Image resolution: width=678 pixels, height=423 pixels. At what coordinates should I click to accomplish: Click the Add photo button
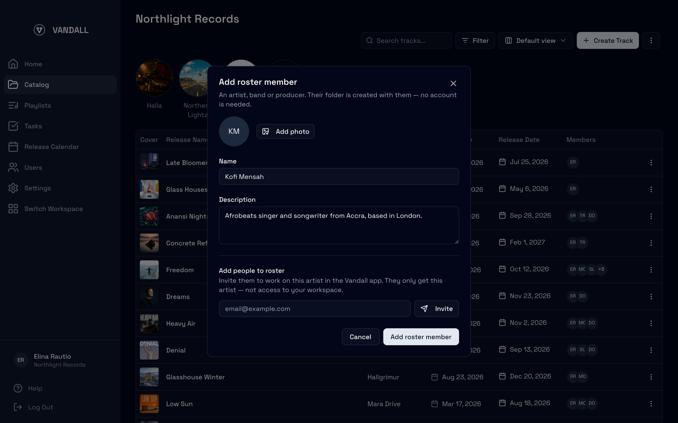[285, 131]
